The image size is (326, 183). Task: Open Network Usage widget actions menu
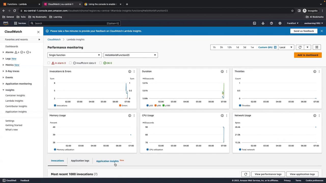click(x=319, y=115)
